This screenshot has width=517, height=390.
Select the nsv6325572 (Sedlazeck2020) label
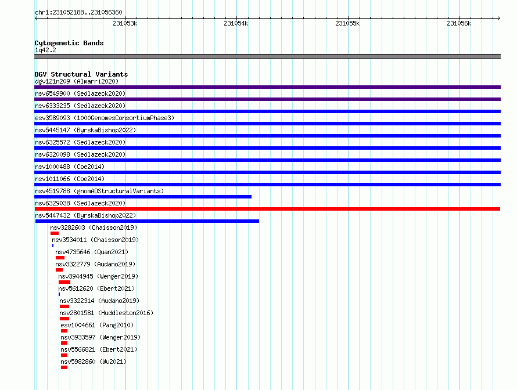pyautogui.click(x=80, y=142)
